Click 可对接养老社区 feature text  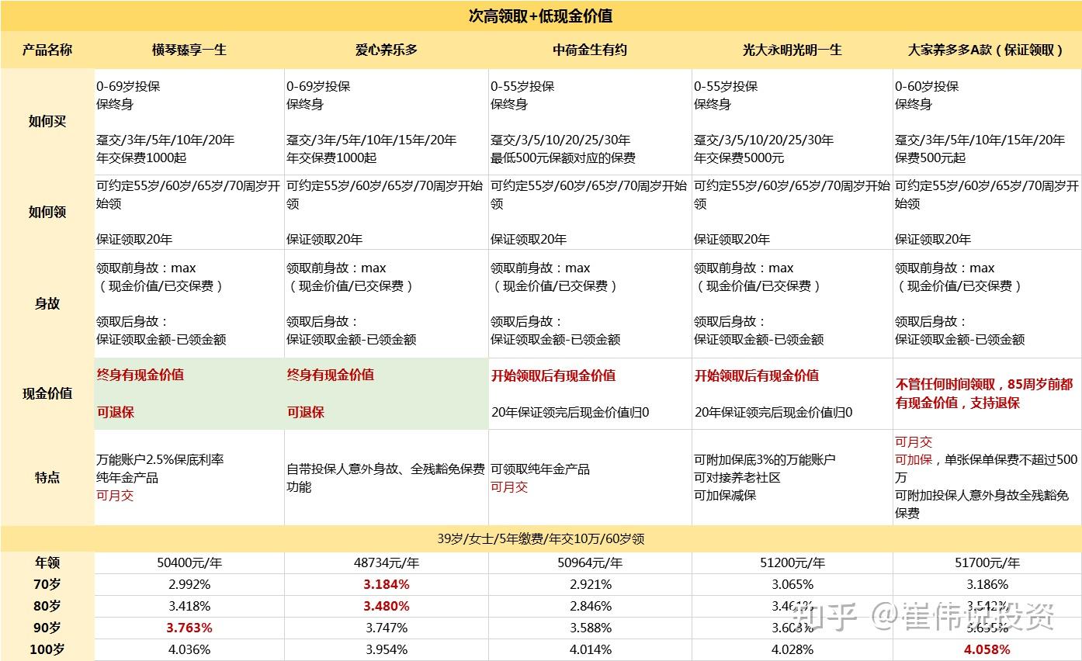click(x=737, y=477)
